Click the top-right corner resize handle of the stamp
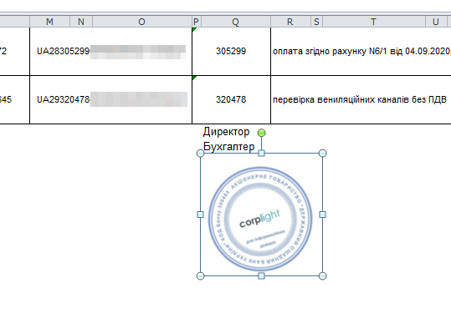The height and width of the screenshot is (313, 451). click(x=323, y=154)
